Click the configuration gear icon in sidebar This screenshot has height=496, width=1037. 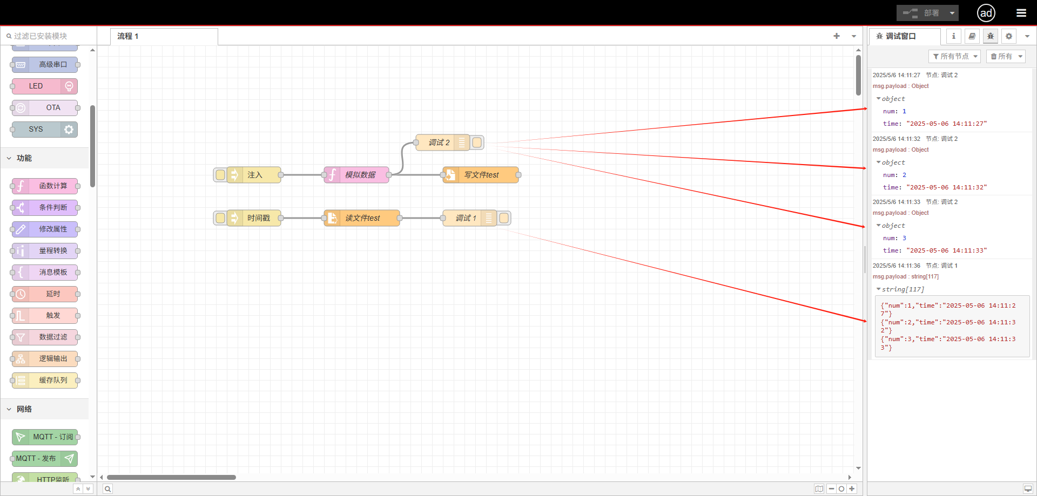pos(1008,36)
